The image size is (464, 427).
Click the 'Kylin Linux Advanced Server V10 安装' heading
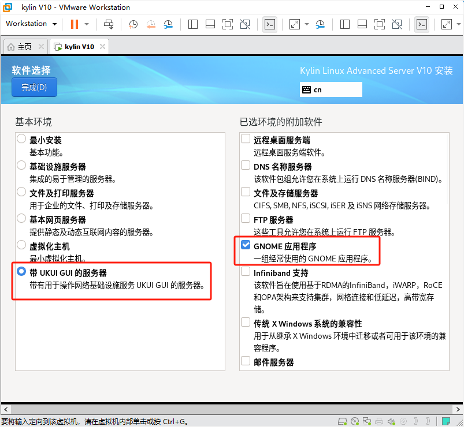(x=376, y=70)
